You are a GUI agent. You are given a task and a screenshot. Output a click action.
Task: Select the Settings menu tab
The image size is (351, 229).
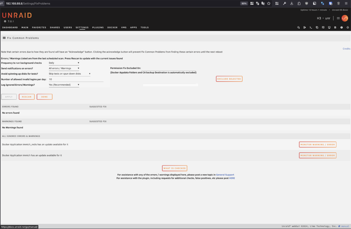coord(82,27)
